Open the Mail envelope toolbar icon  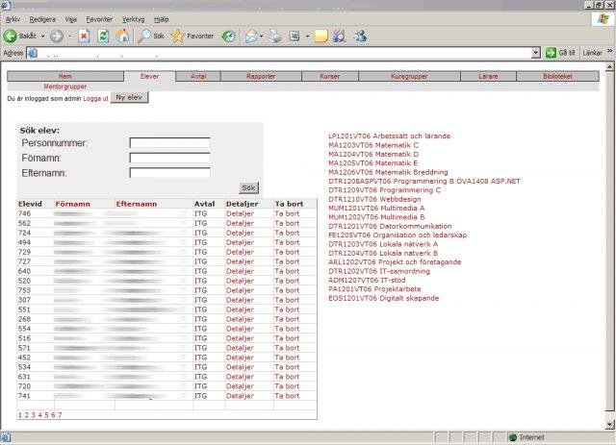tap(251, 36)
